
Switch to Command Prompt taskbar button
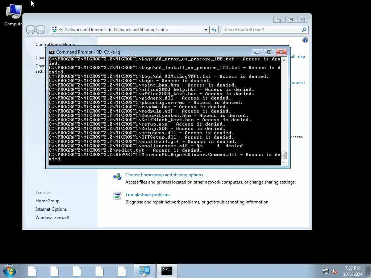point(167,271)
